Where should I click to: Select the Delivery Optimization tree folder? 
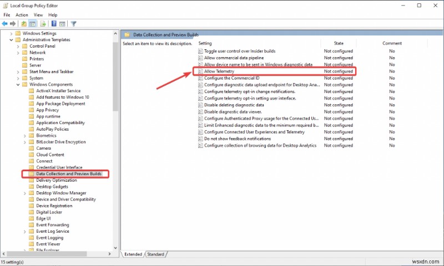[57, 180]
